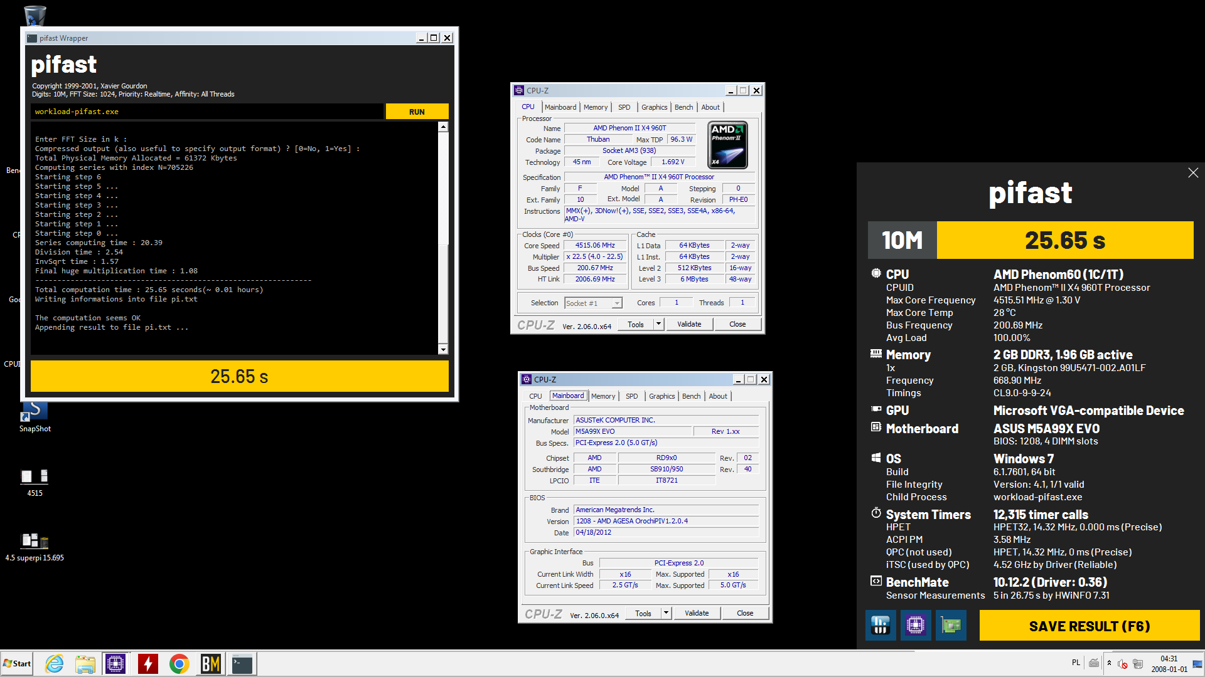This screenshot has width=1205, height=677.
Task: Click SAVE RESULT (F6) button
Action: [x=1090, y=626]
